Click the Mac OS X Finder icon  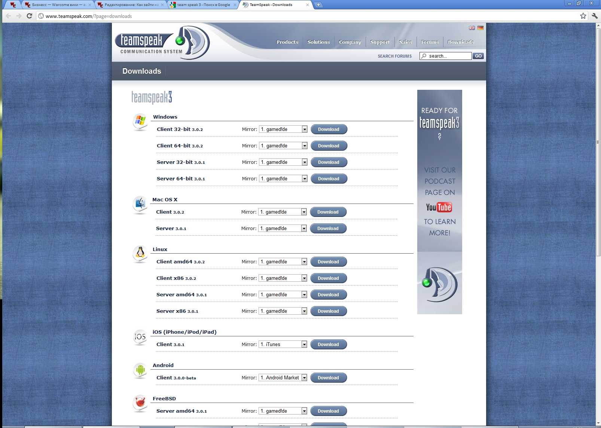(140, 204)
